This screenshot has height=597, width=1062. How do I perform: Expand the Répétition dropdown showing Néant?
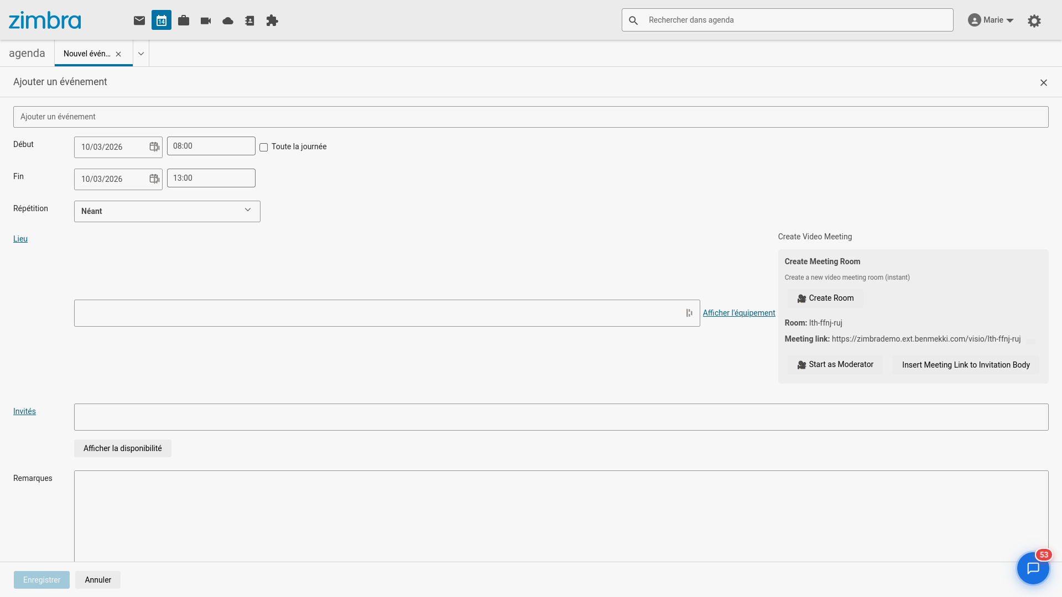[167, 211]
